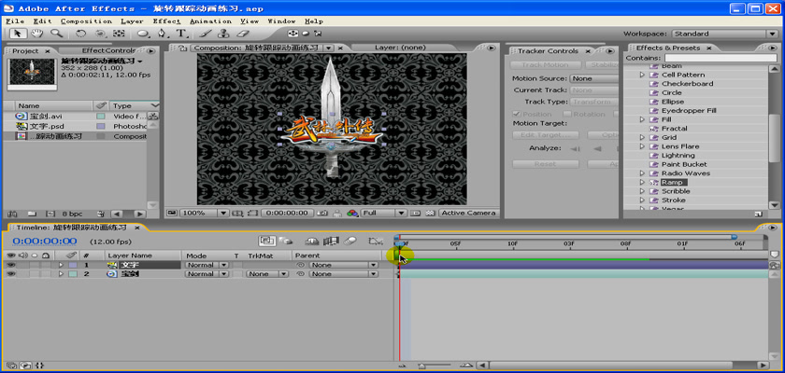Image resolution: width=785 pixels, height=373 pixels.
Task: Click the find binoculars icon in Project
Action: (x=12, y=214)
